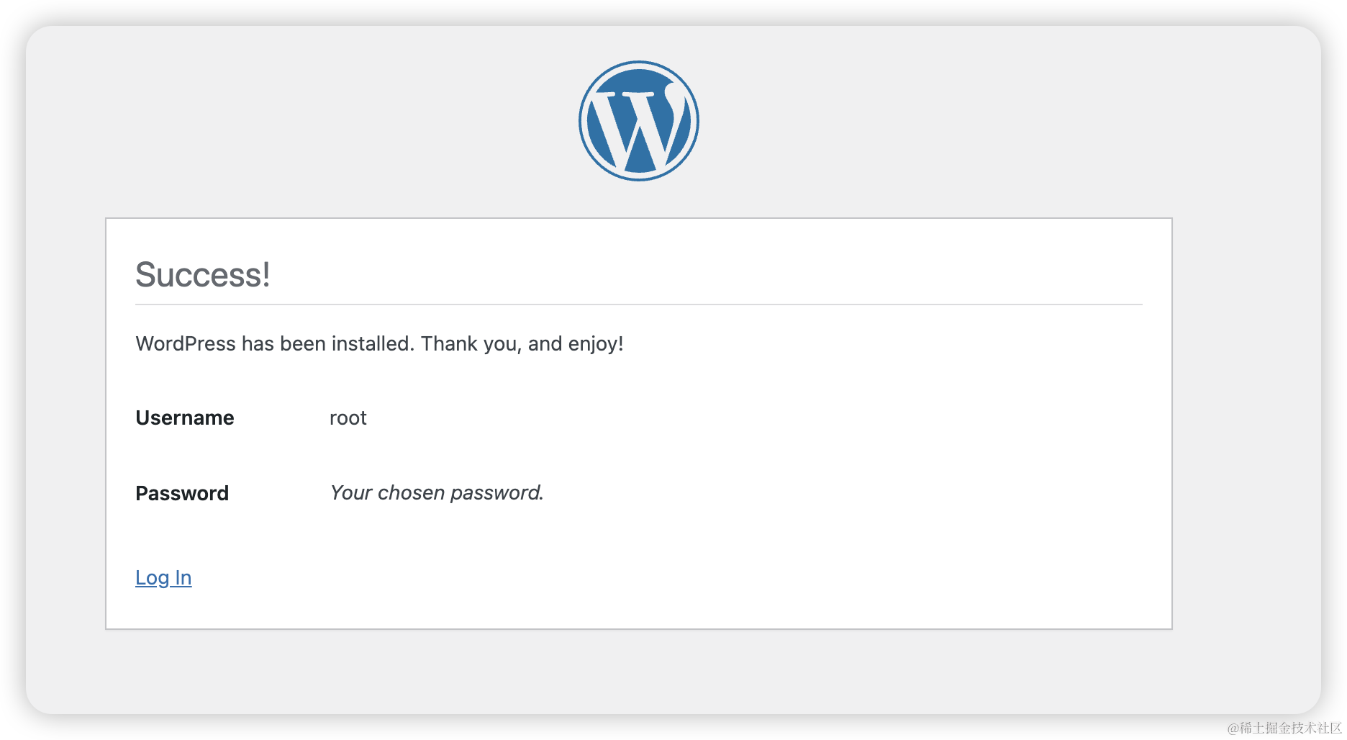Click the italic word password.

(x=497, y=493)
